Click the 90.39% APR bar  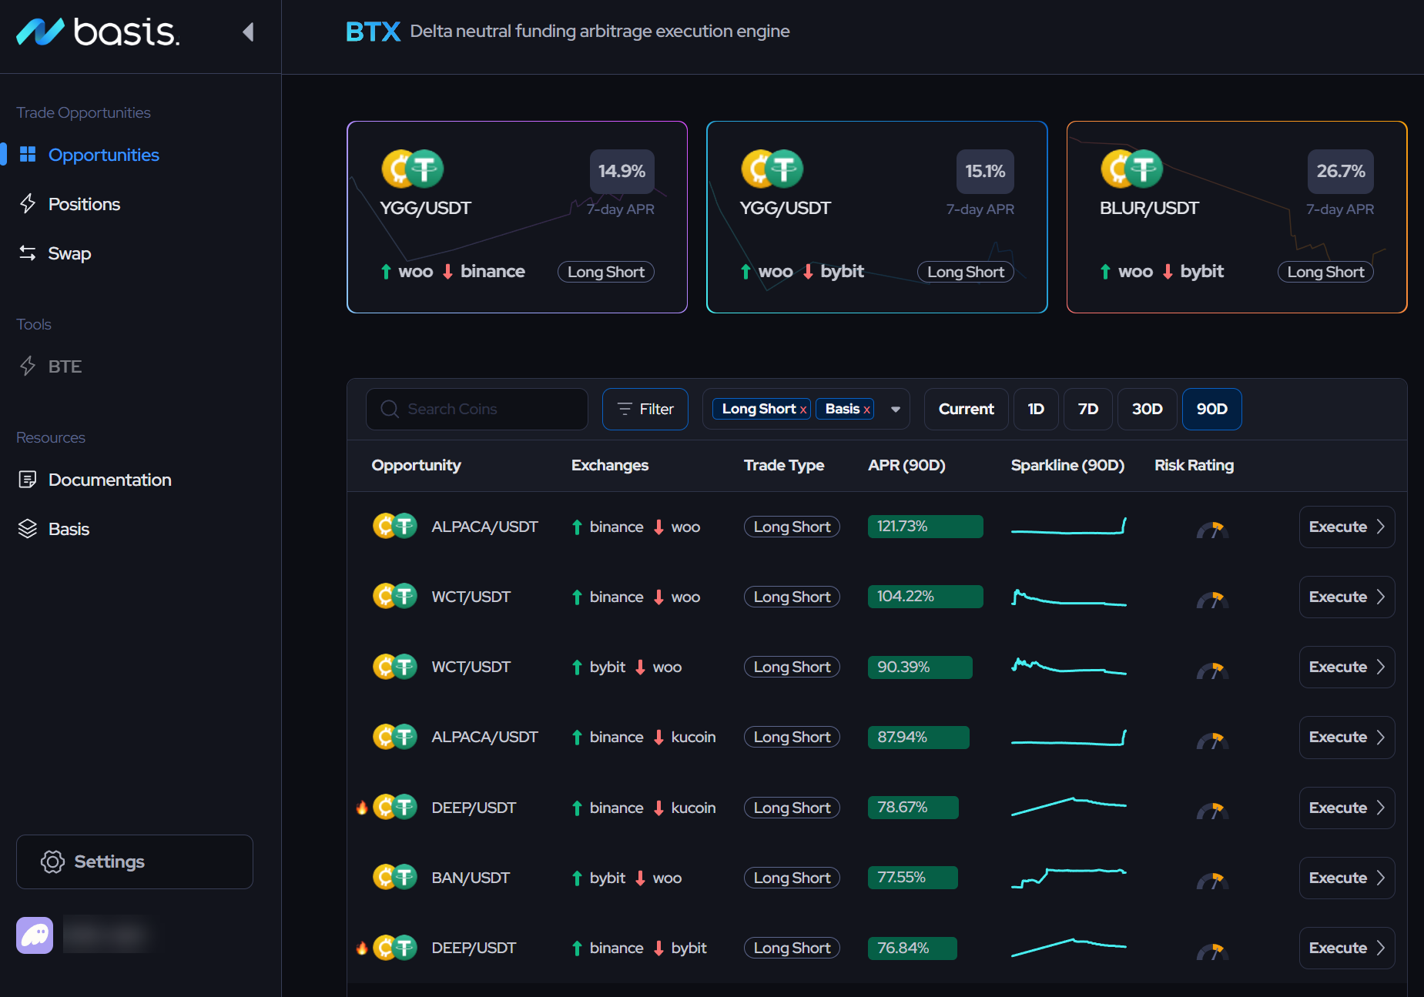click(920, 667)
